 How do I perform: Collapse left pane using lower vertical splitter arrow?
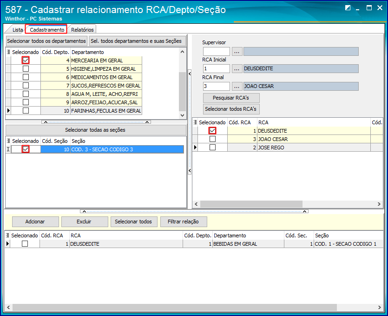tap(190, 170)
